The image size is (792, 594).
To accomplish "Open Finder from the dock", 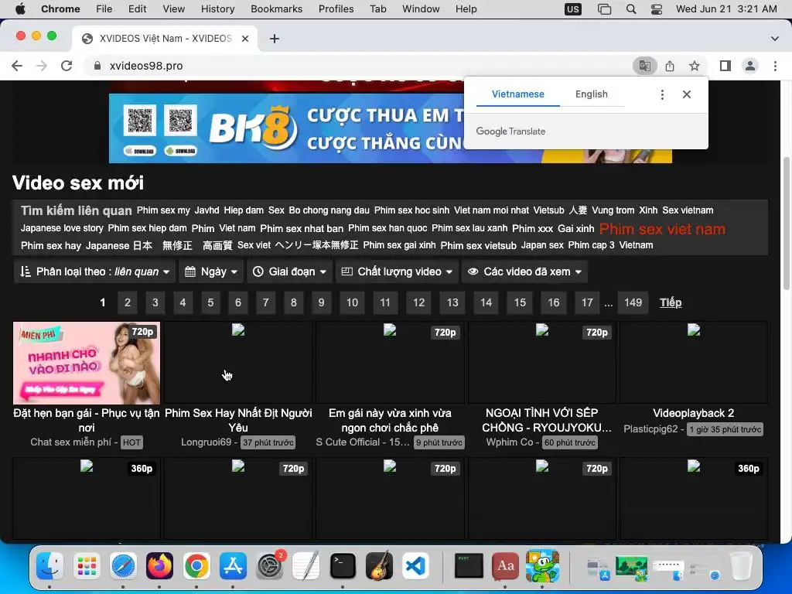I will coord(50,565).
